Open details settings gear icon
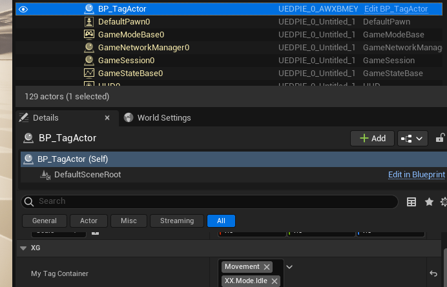447x287 pixels. coord(444,202)
